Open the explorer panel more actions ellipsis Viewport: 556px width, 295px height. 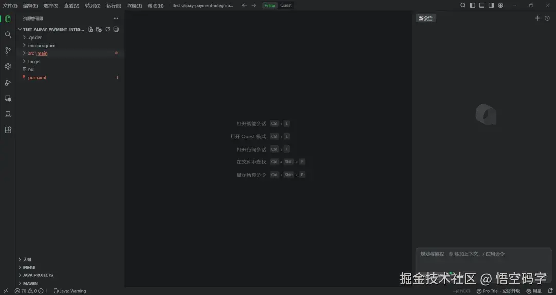(x=116, y=19)
